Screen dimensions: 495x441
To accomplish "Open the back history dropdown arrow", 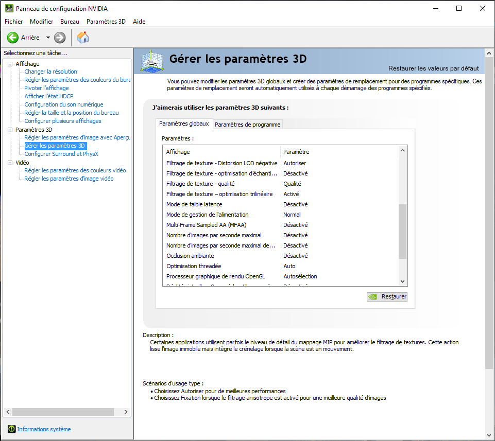I will pos(48,38).
